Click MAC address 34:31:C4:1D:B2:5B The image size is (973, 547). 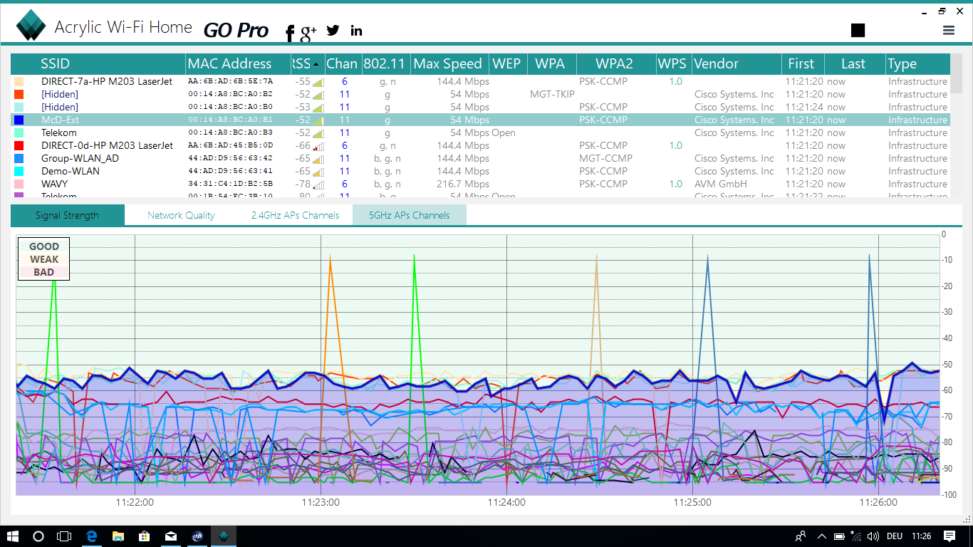pyautogui.click(x=230, y=184)
